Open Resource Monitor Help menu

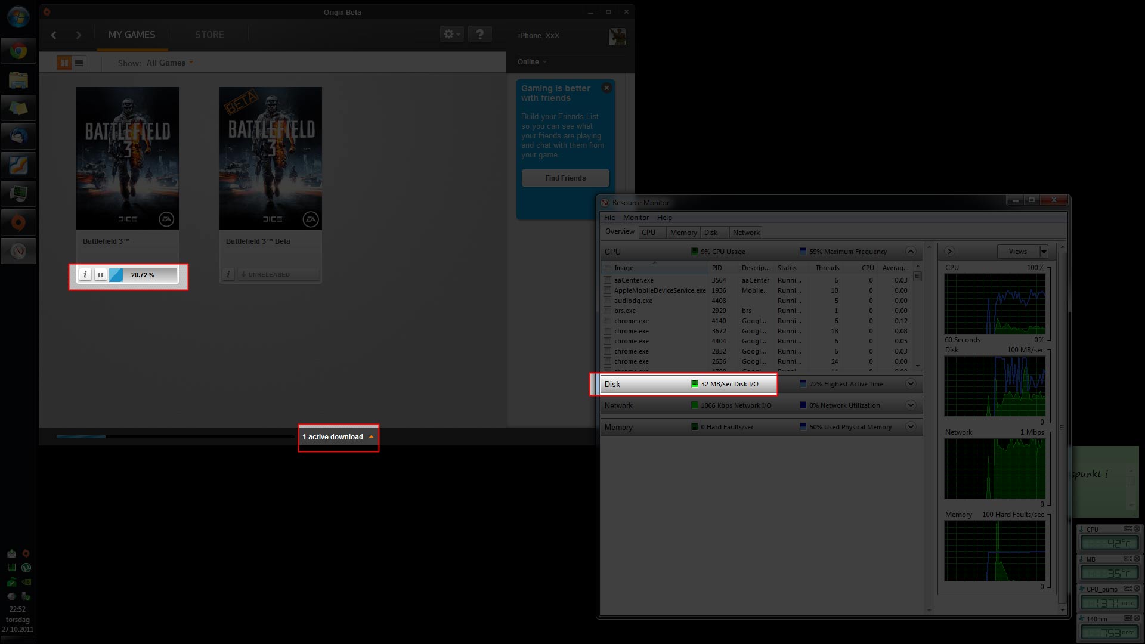(x=664, y=218)
